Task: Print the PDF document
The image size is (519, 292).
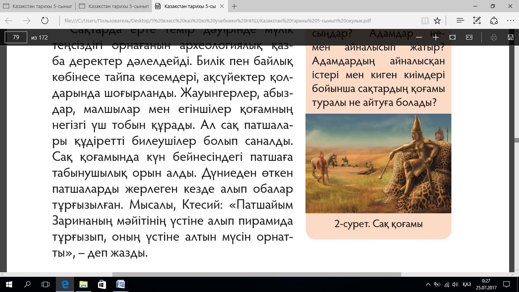Action: tap(494, 37)
